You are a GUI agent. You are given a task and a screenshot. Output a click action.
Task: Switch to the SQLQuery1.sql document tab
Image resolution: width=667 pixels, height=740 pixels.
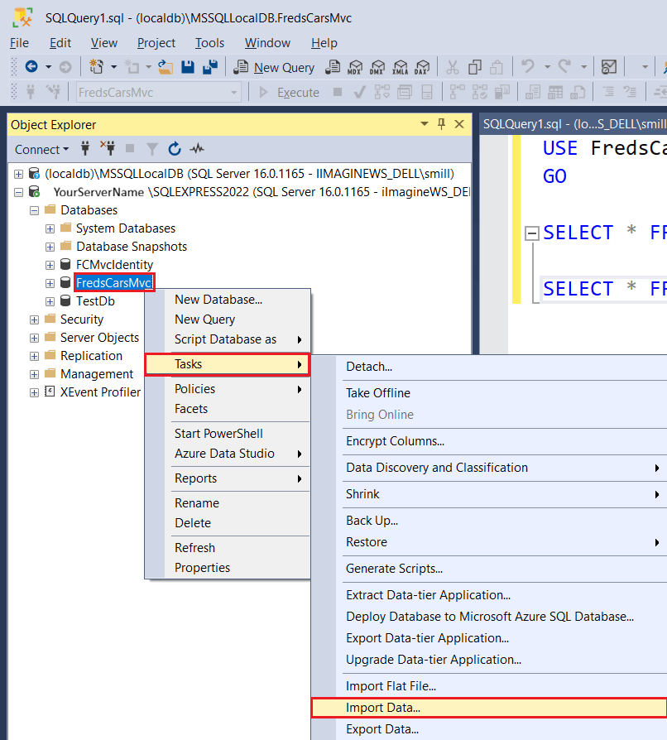(x=574, y=124)
